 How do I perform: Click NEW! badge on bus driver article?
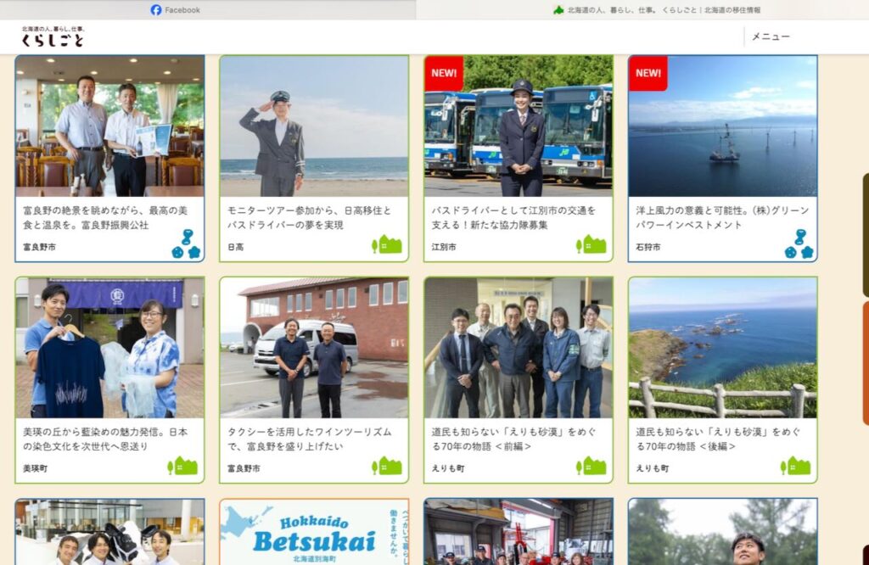tap(444, 73)
